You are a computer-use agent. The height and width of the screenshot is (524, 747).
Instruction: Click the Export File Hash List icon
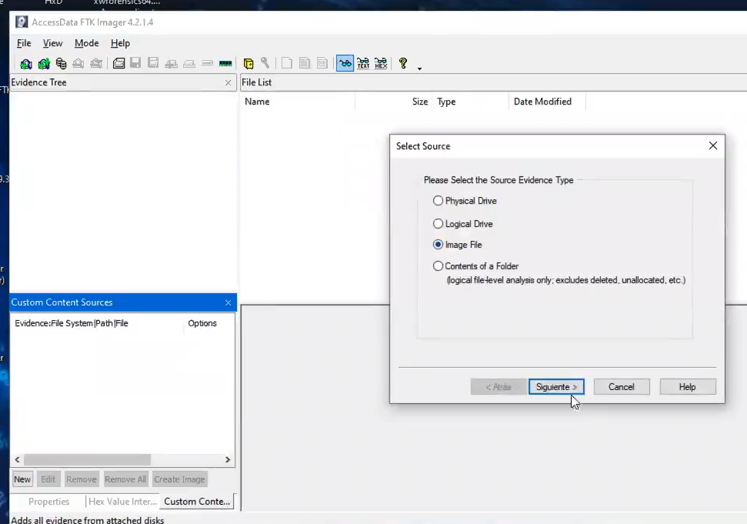click(x=305, y=63)
